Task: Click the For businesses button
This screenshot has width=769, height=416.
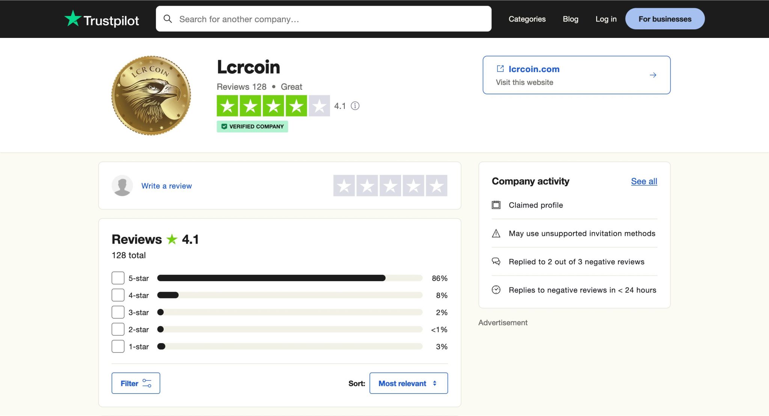Action: click(665, 18)
